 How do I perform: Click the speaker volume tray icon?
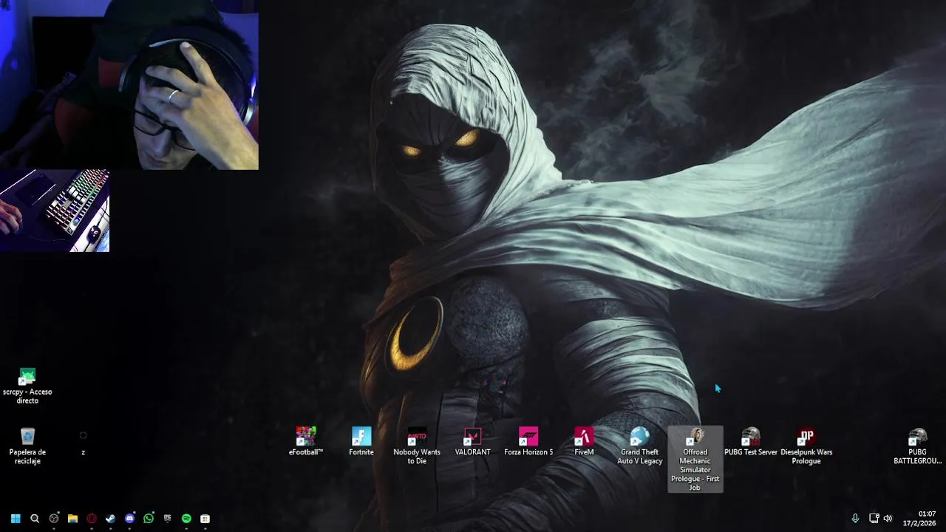888,519
